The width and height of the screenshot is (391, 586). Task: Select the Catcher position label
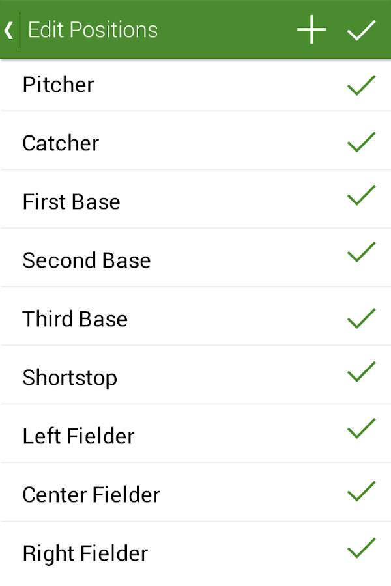coord(61,143)
